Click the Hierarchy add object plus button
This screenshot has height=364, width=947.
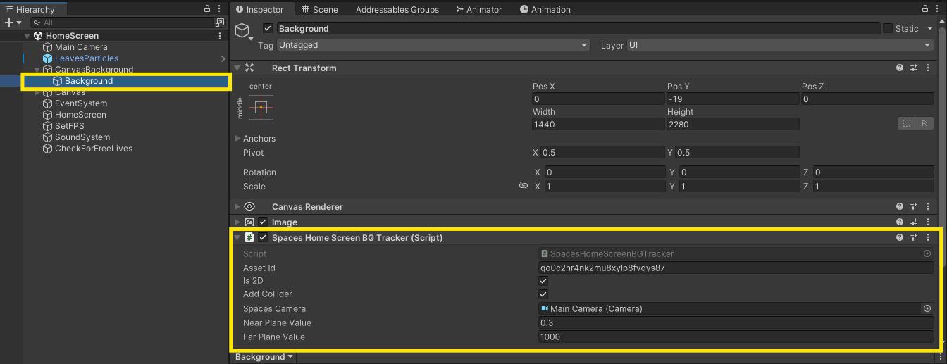8,23
